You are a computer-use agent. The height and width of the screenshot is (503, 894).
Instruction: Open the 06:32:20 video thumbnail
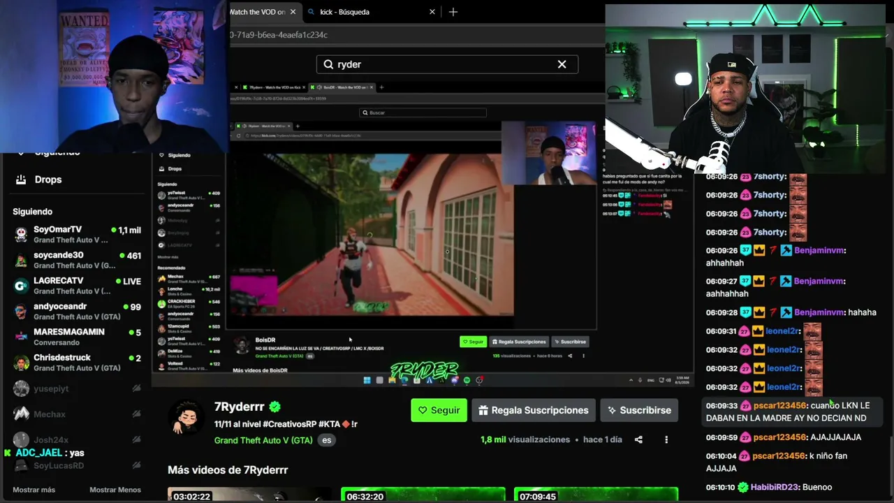[423, 495]
